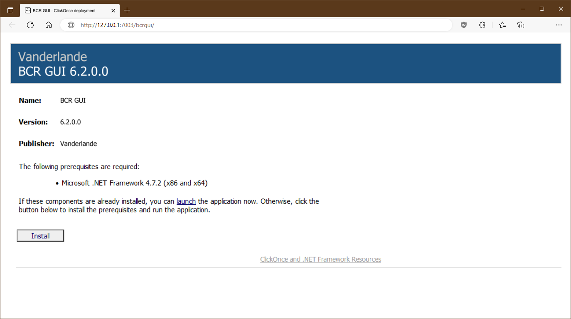View site information globe icon
Screen dimensions: 571x319
(71, 25)
